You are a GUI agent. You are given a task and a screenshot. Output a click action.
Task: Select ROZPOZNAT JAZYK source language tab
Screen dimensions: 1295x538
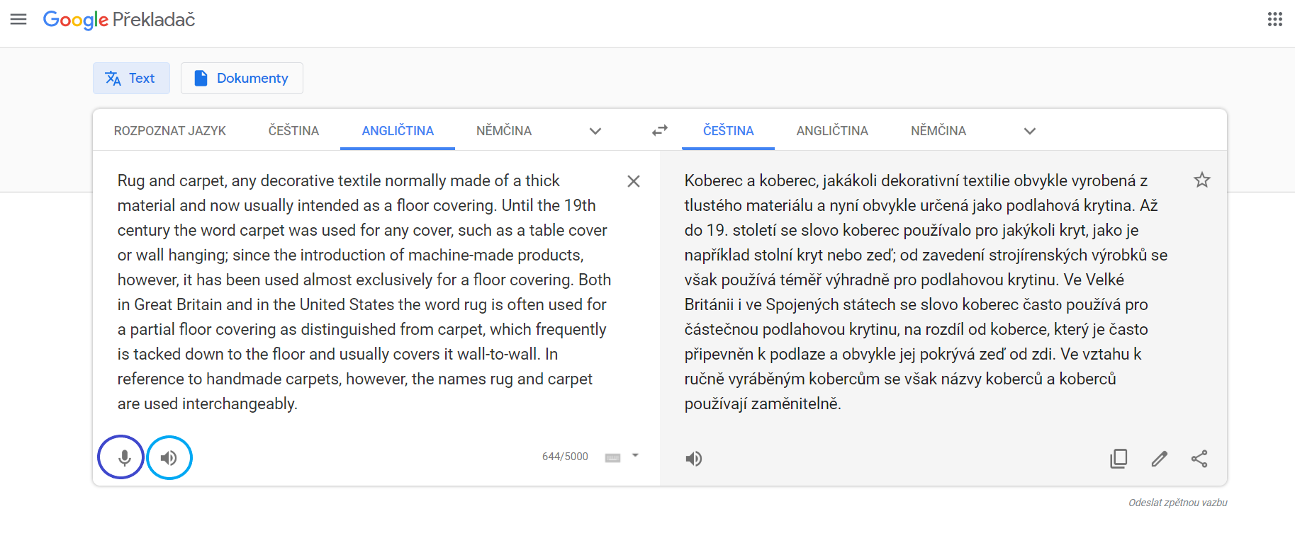170,131
